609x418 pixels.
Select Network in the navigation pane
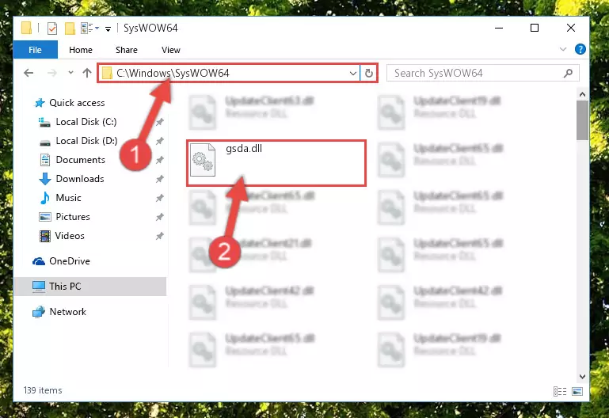[67, 312]
